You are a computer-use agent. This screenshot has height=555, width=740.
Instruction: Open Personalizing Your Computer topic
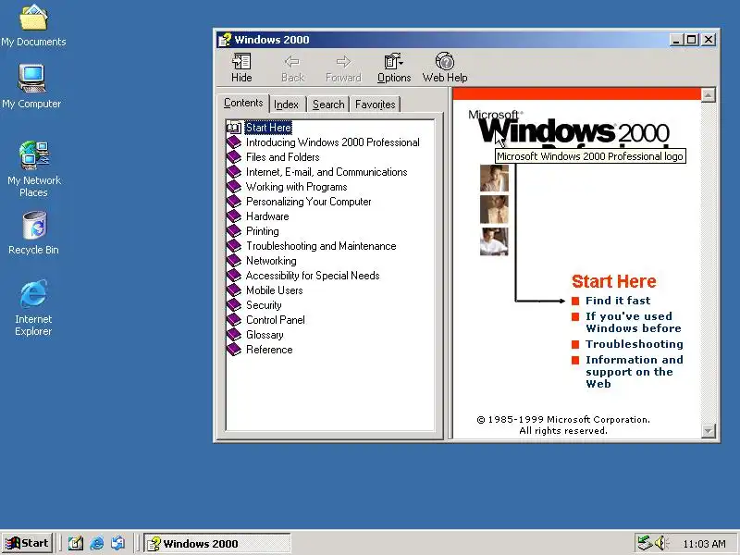coord(309,202)
